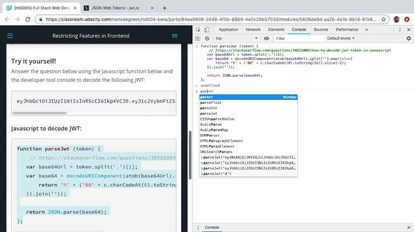Activate the inspect element picker in DevTools
This screenshot has height=232, width=414.
pyautogui.click(x=198, y=30)
